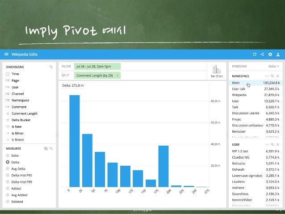Select the Talk namespace row
285x214 pixels.
pos(256,107)
